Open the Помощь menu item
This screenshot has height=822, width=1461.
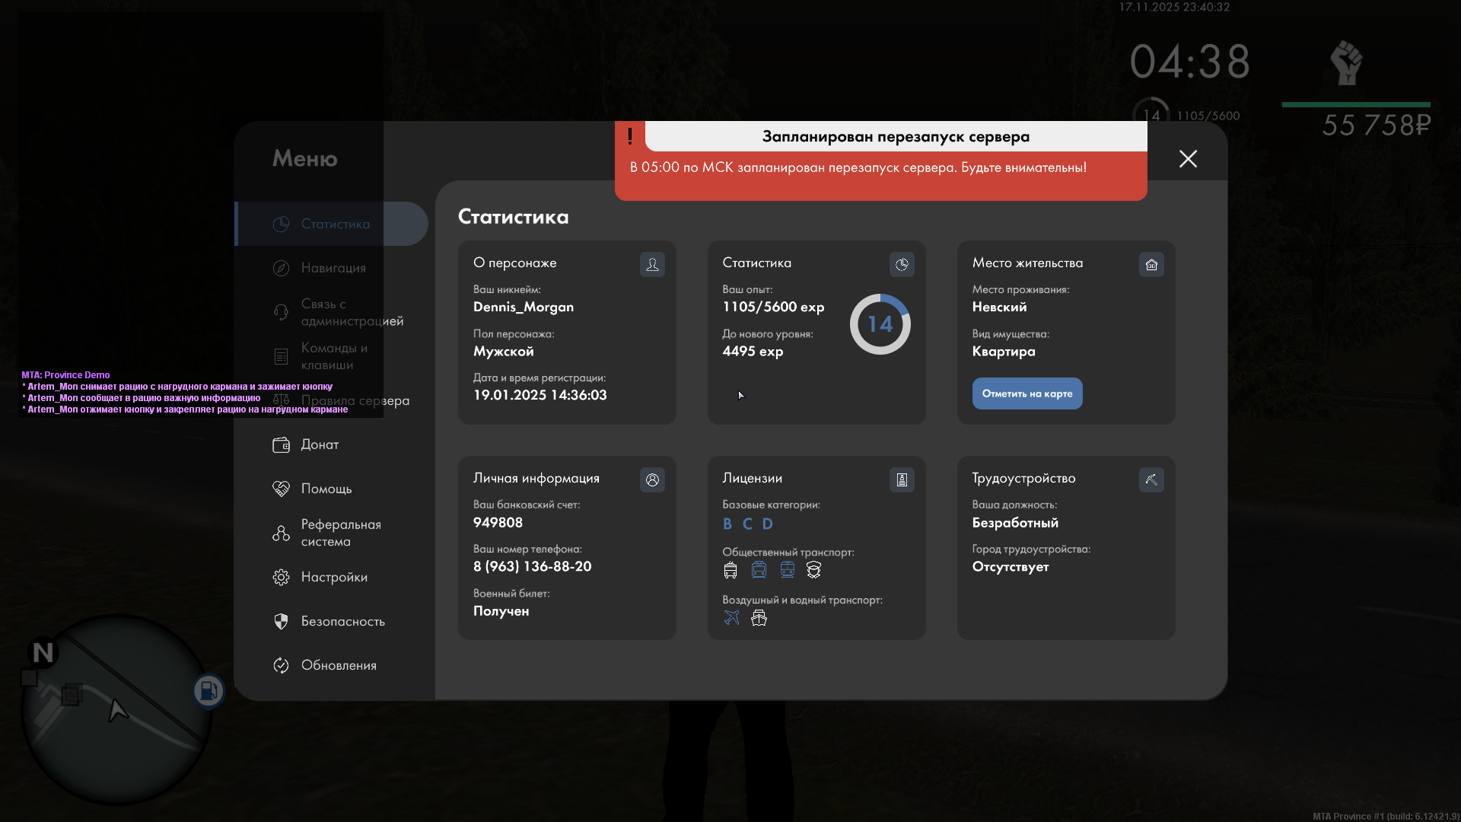[326, 489]
